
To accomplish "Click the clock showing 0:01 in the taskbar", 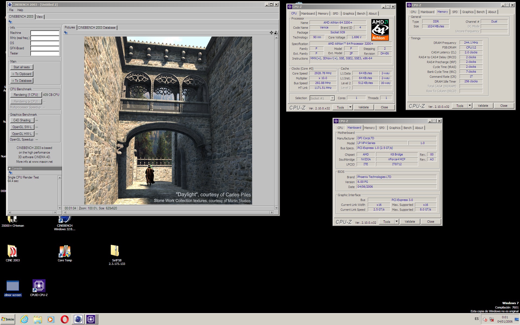I will click(x=505, y=317).
